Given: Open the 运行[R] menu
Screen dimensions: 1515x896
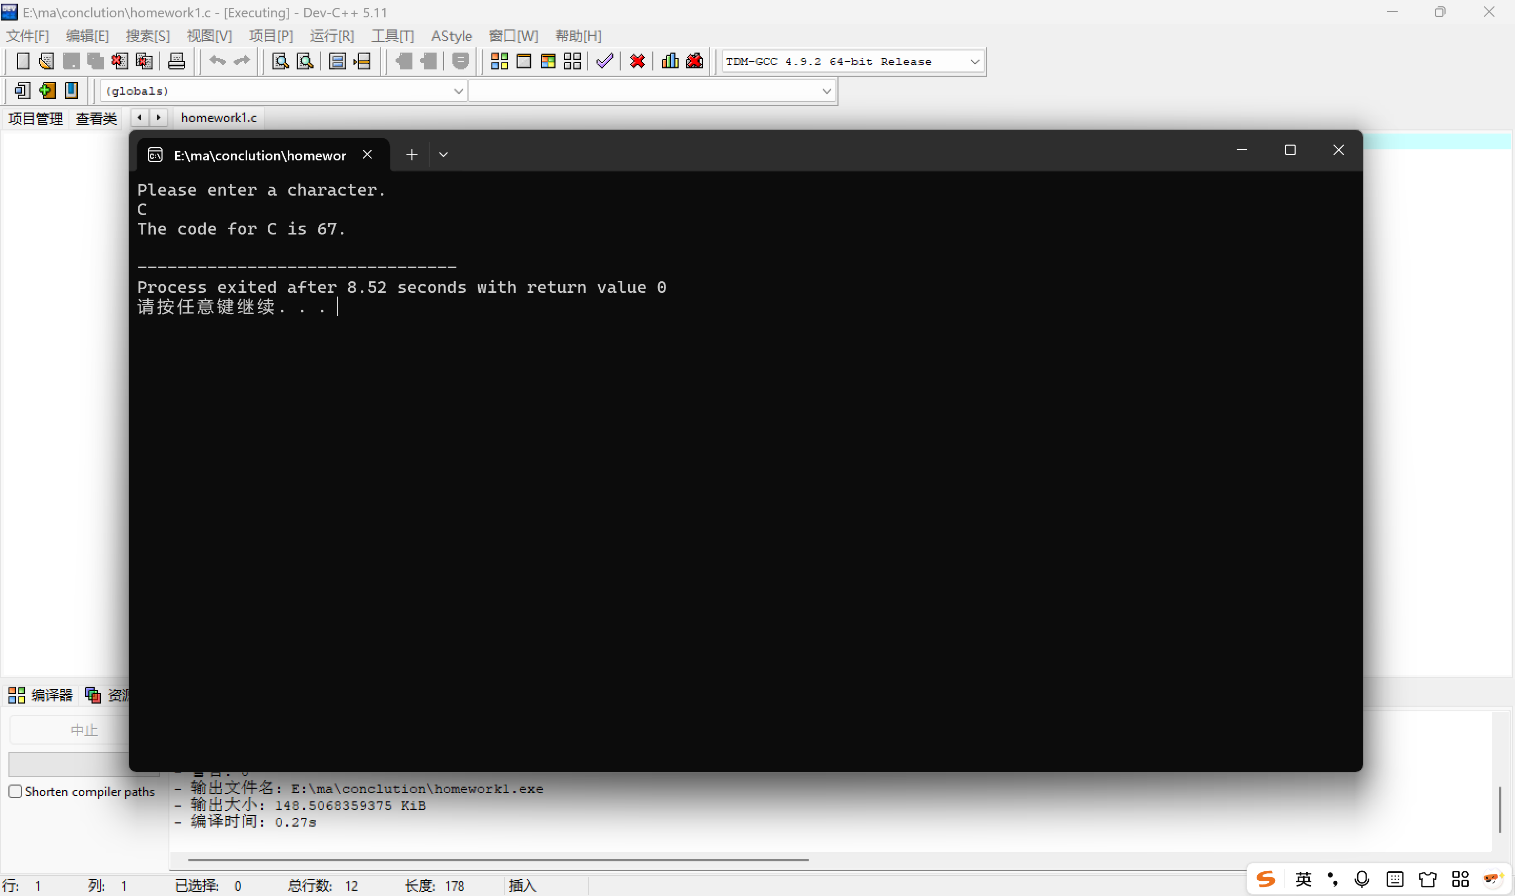Looking at the screenshot, I should (x=331, y=36).
